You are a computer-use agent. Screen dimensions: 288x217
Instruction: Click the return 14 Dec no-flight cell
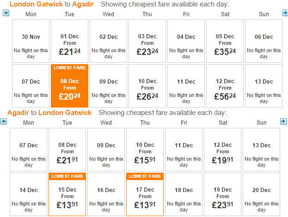tap(29, 194)
